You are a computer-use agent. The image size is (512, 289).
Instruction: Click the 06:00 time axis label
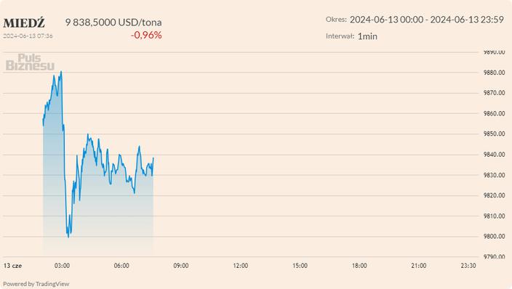click(x=121, y=266)
